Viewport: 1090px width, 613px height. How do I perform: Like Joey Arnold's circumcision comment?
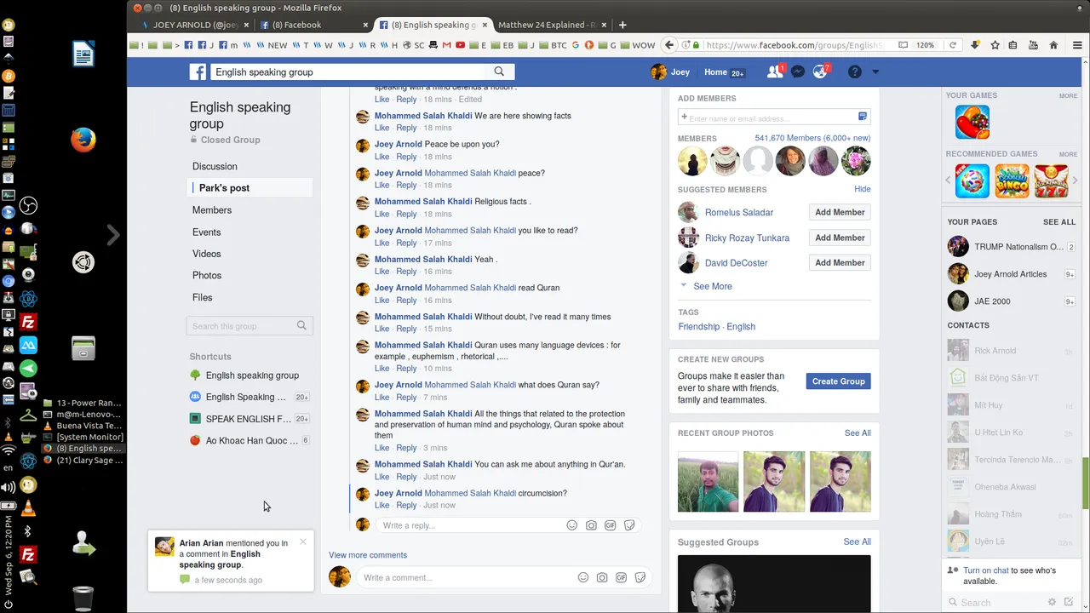[381, 506]
